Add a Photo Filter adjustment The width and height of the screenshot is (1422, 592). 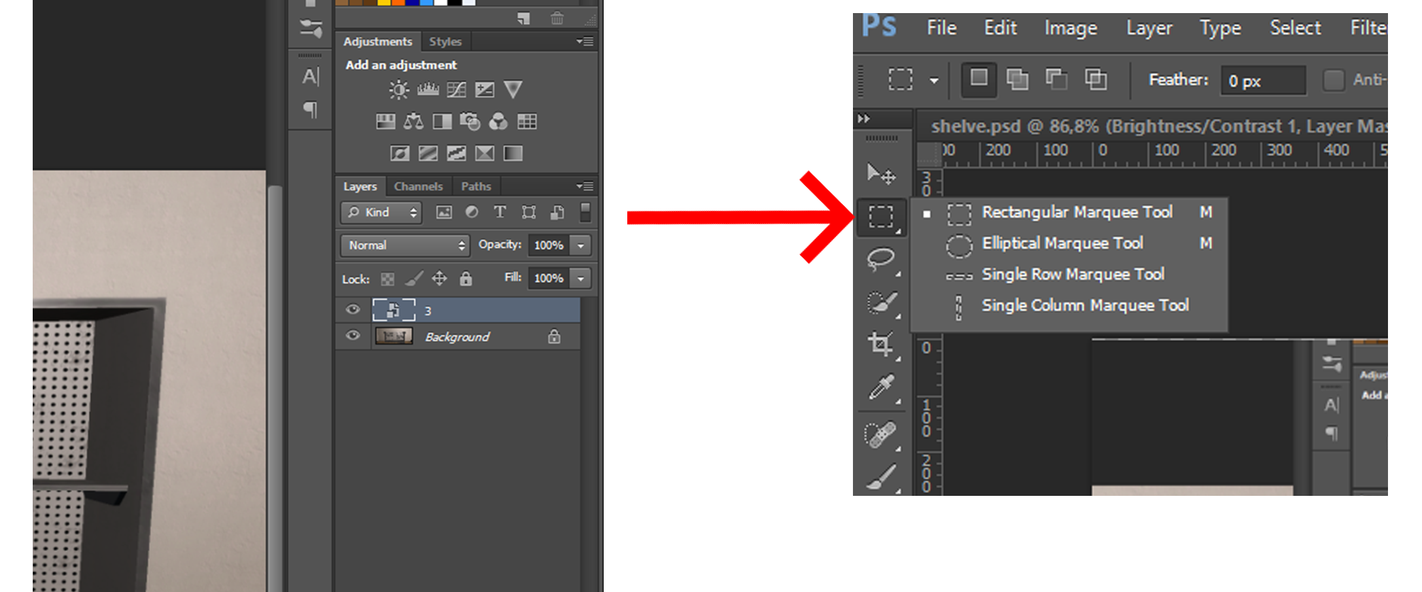(470, 121)
